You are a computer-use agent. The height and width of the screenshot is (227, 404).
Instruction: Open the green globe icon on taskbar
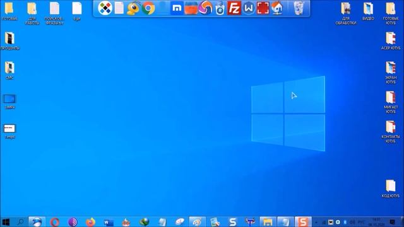[144, 222]
